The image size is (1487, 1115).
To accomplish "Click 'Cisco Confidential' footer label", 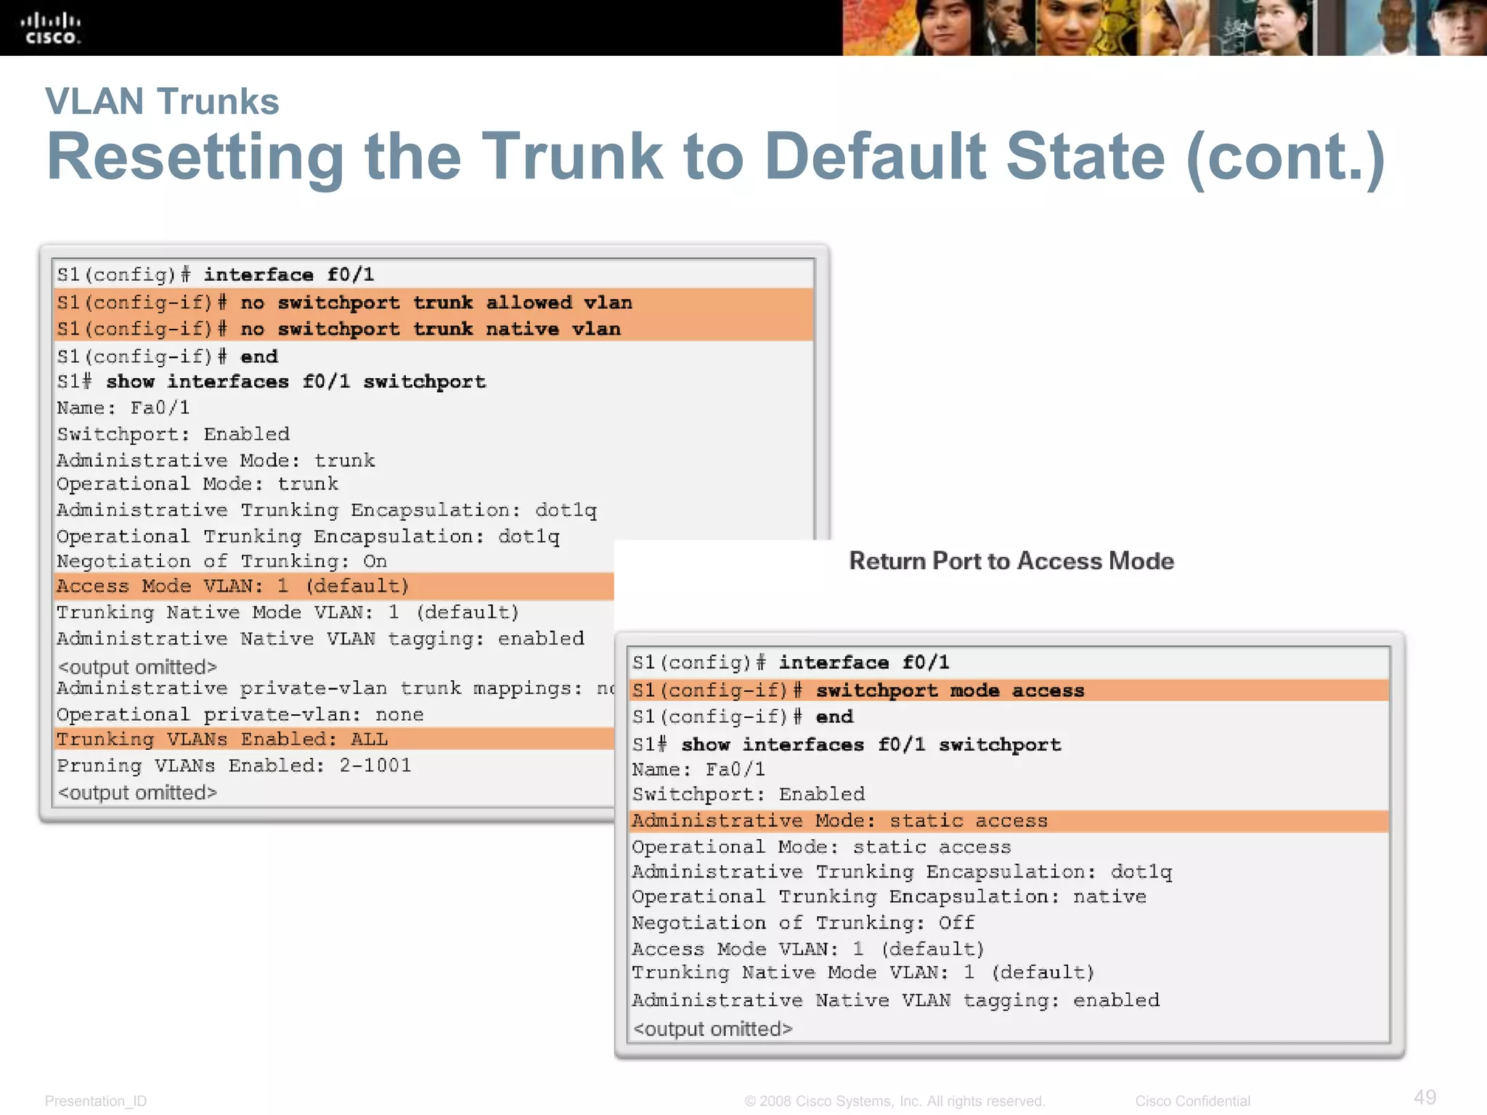I will [x=1192, y=1101].
